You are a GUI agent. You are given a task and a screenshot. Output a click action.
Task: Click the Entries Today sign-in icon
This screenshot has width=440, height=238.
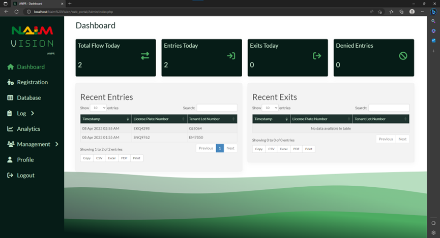(x=231, y=56)
